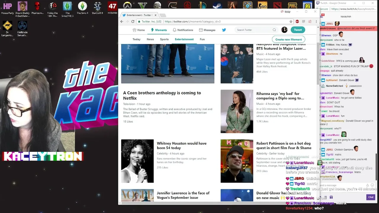The height and width of the screenshot is (213, 379).
Task: Switch to the Fun moments tab
Action: (x=202, y=39)
